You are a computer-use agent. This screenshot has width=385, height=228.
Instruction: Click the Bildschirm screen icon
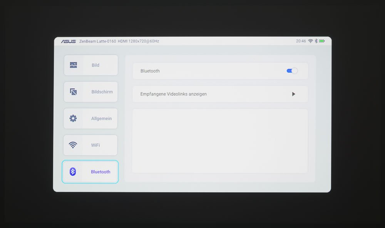point(73,92)
